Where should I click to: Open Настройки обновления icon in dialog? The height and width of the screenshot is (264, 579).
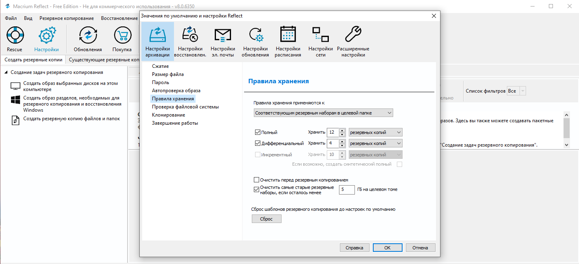tap(255, 35)
